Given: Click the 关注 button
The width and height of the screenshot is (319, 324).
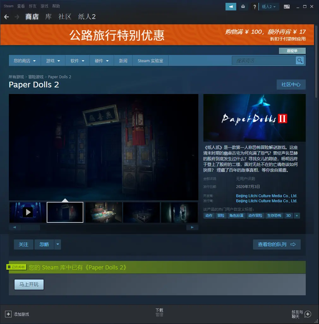Looking at the screenshot, I should click(24, 244).
